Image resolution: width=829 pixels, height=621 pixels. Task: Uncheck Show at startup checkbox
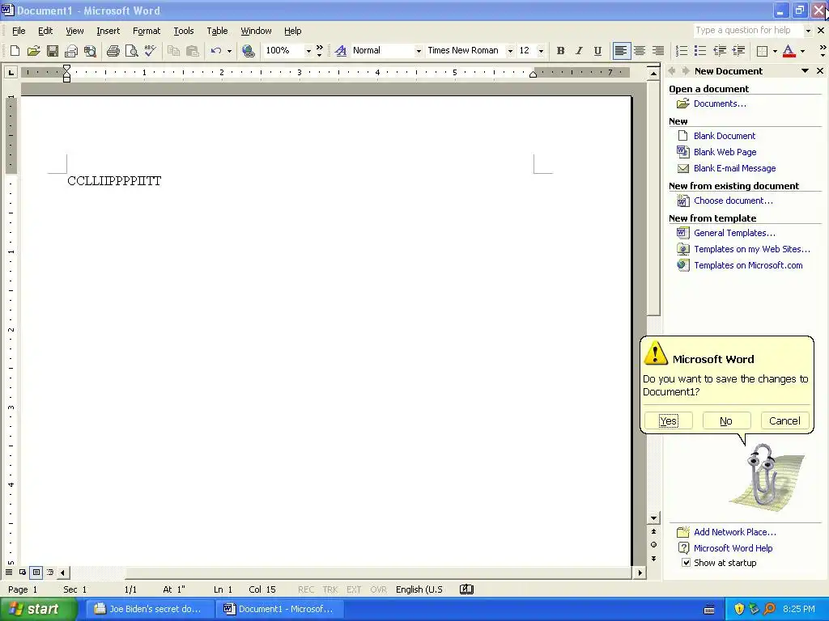686,563
